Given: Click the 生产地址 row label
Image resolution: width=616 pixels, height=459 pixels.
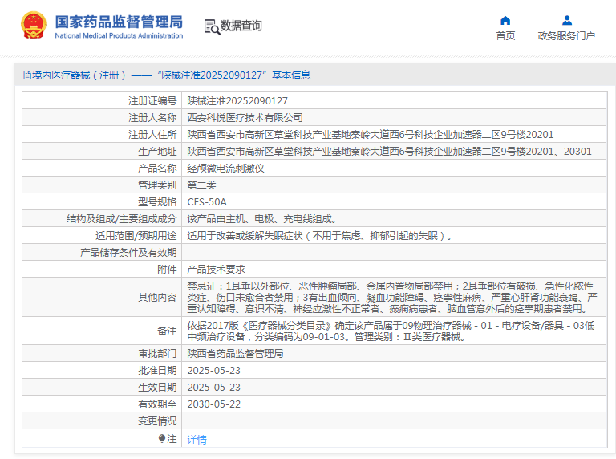Looking at the screenshot, I should tap(157, 152).
